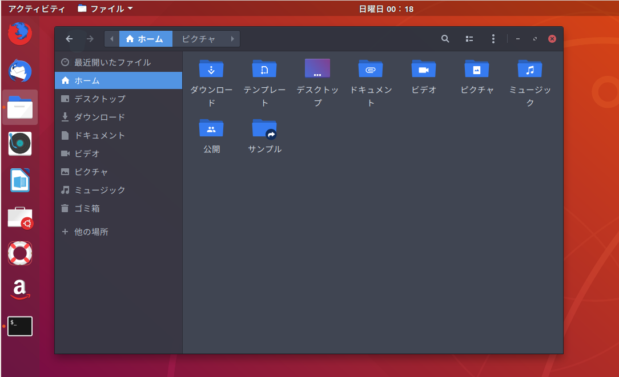Open the テンプレート folder
The width and height of the screenshot is (619, 377).
click(x=264, y=68)
